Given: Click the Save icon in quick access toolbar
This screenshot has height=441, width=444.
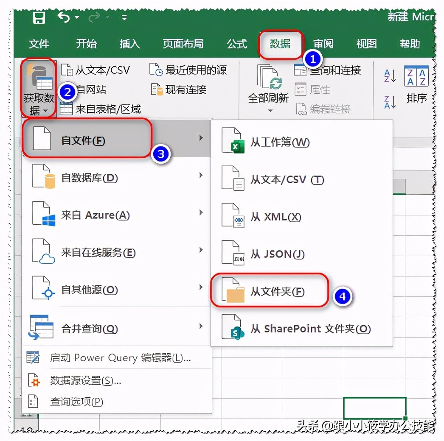Looking at the screenshot, I should click(x=39, y=16).
